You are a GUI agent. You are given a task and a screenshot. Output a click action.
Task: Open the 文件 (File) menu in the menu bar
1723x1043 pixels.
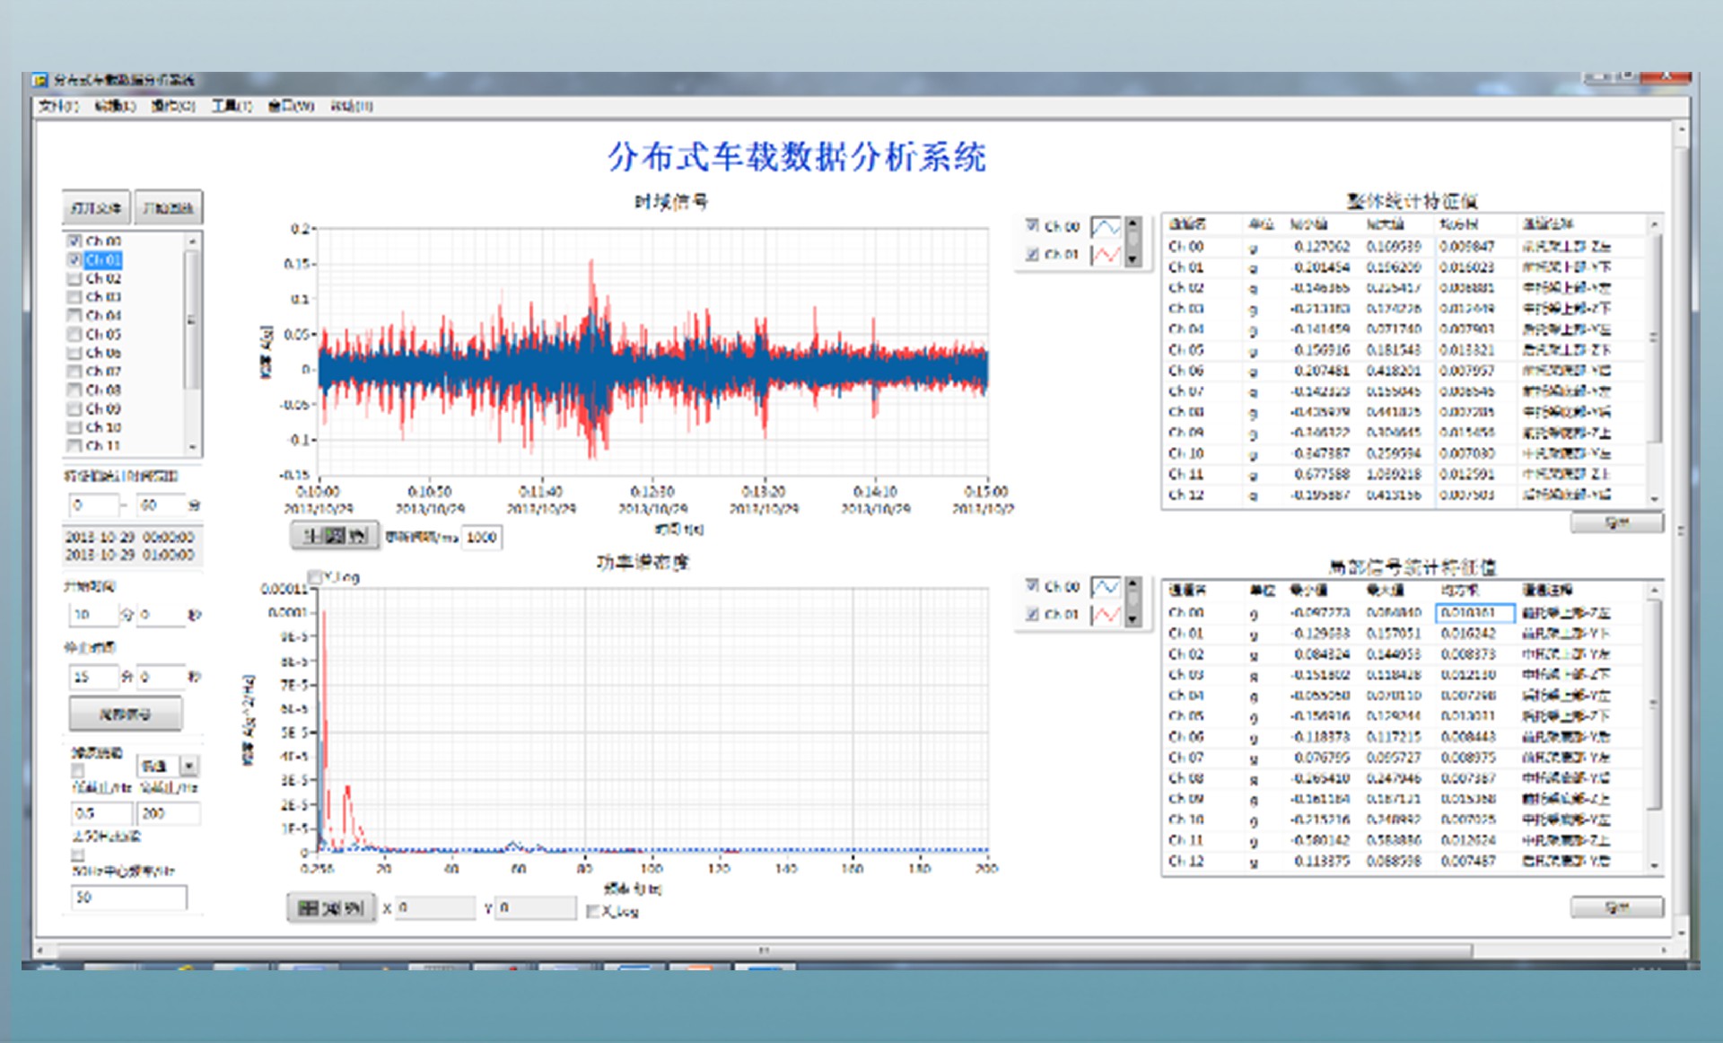point(57,106)
